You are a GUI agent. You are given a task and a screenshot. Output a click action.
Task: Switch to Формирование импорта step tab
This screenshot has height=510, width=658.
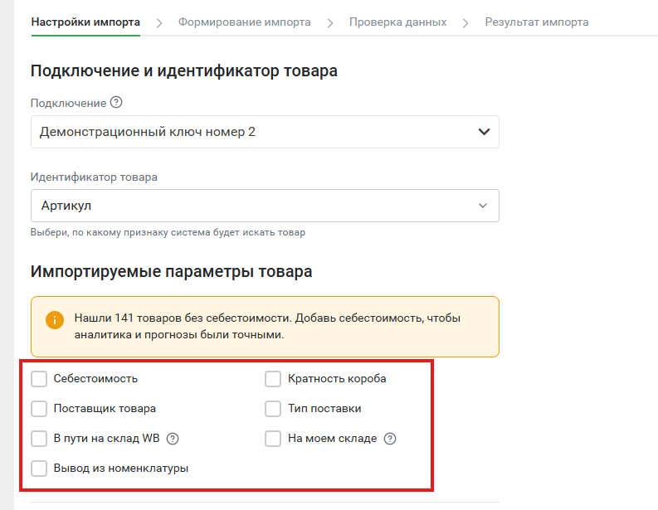pos(244,22)
